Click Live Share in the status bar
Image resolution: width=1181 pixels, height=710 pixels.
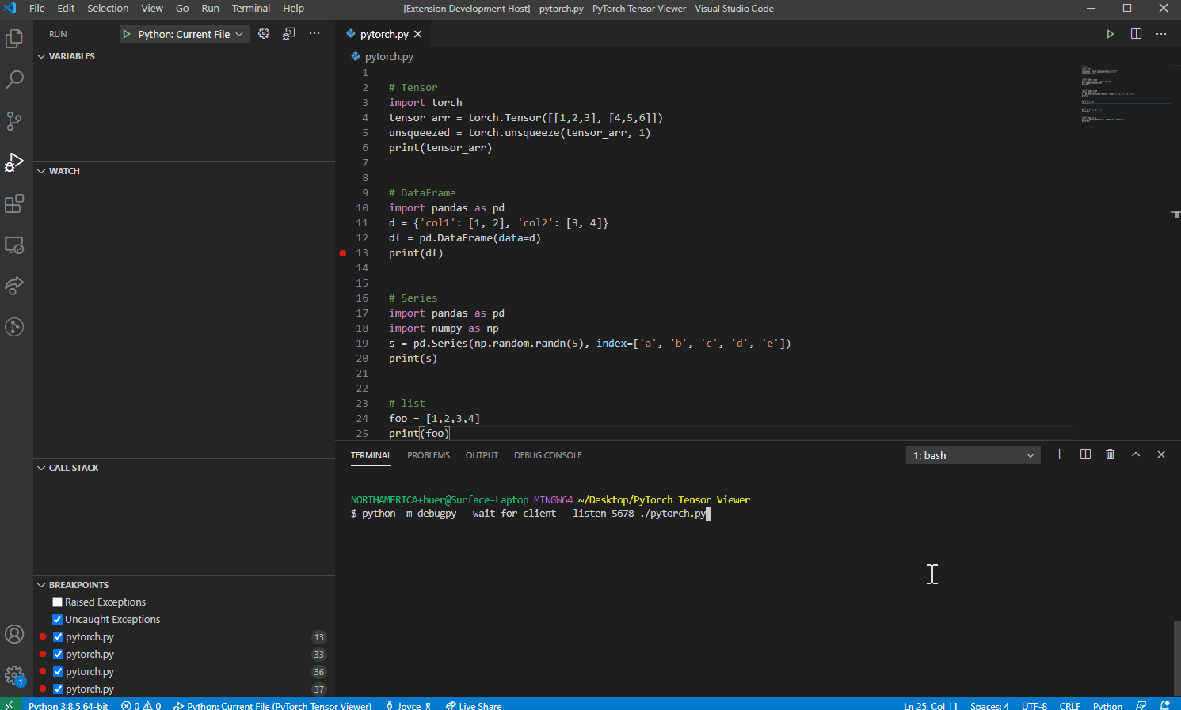tap(474, 704)
